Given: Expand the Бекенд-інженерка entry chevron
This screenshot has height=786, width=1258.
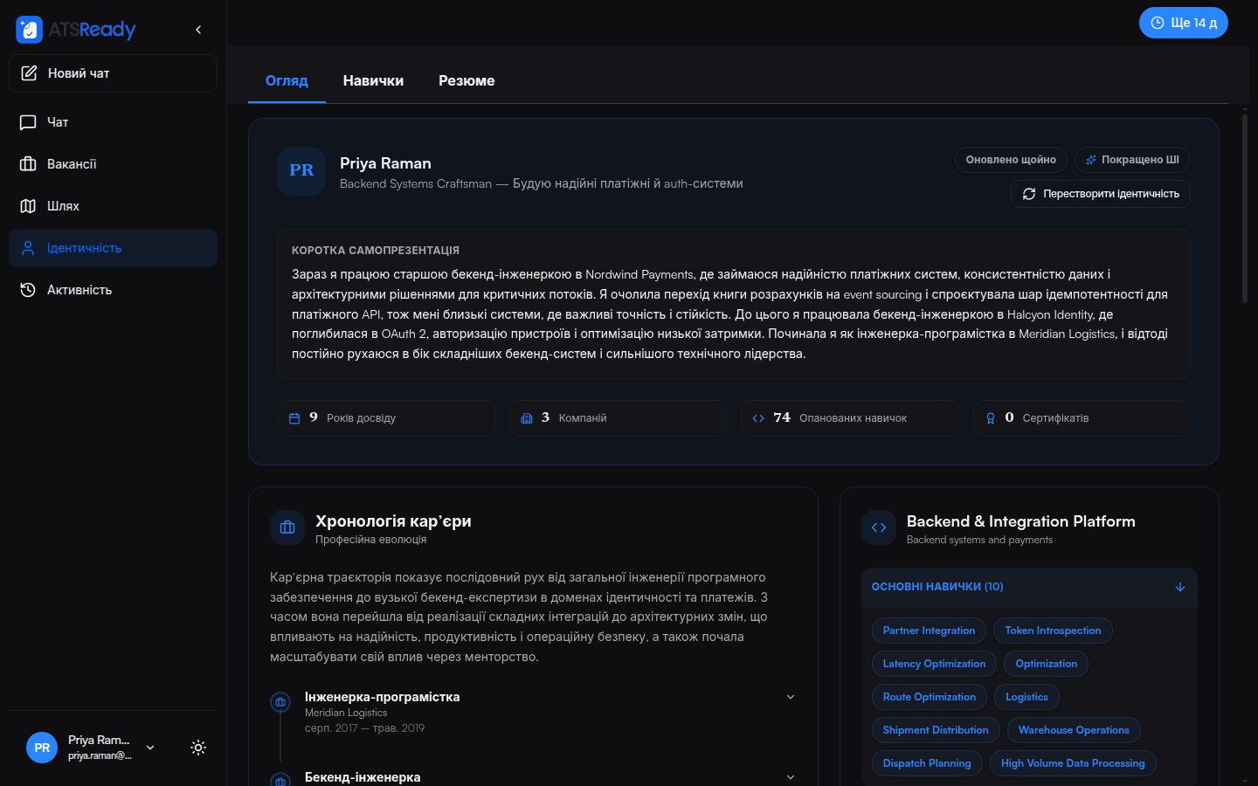Looking at the screenshot, I should pyautogui.click(x=791, y=777).
